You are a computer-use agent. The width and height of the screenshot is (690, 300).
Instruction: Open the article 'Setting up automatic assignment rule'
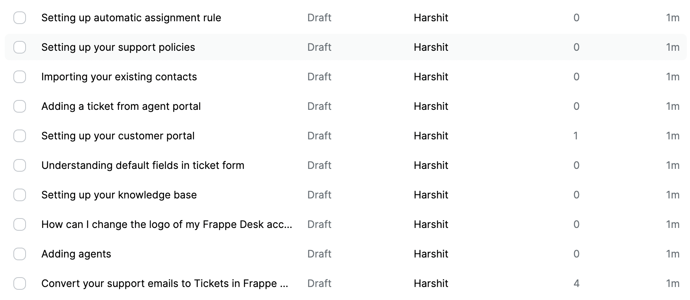[132, 18]
